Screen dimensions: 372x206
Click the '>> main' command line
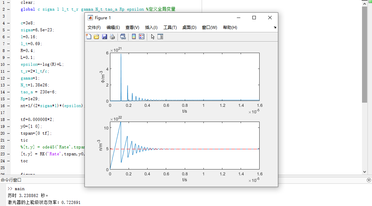click(x=16, y=189)
